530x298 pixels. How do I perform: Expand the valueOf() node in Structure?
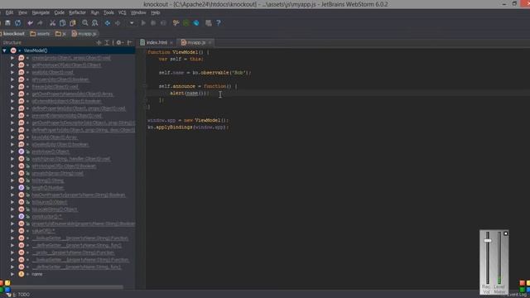tap(12, 231)
